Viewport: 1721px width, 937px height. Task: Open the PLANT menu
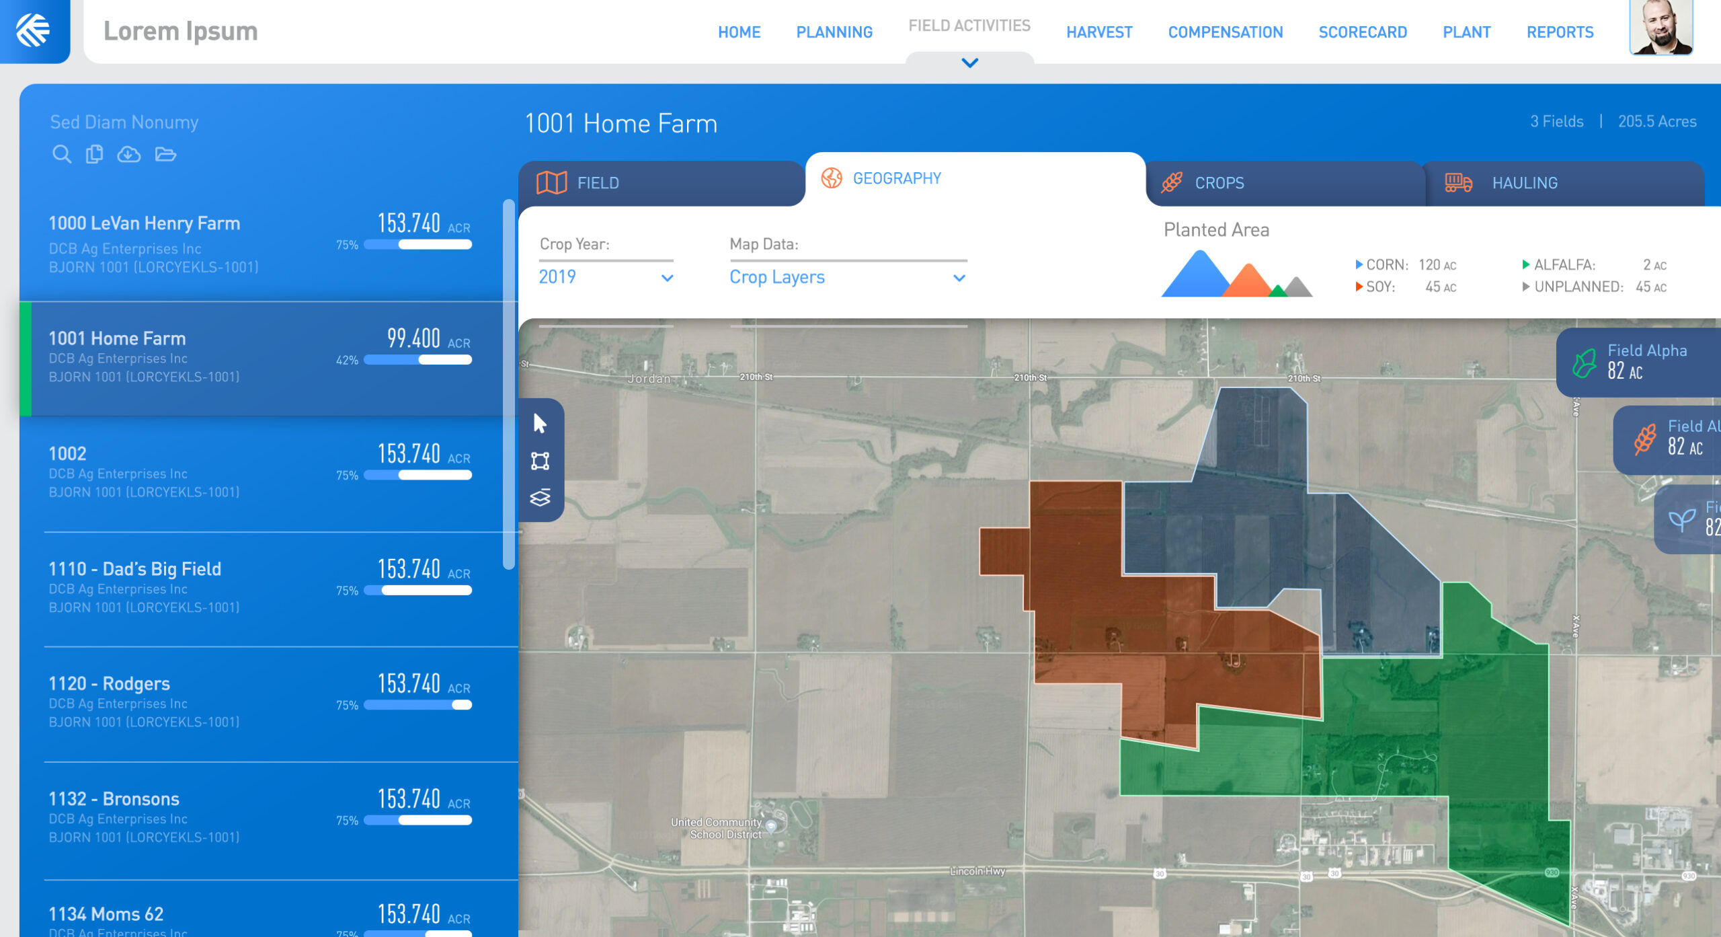point(1466,32)
